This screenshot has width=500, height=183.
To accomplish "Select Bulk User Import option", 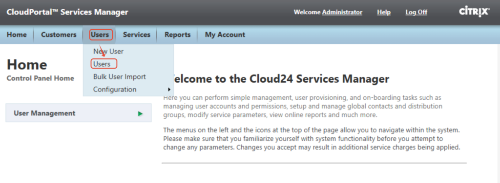I will (x=119, y=76).
